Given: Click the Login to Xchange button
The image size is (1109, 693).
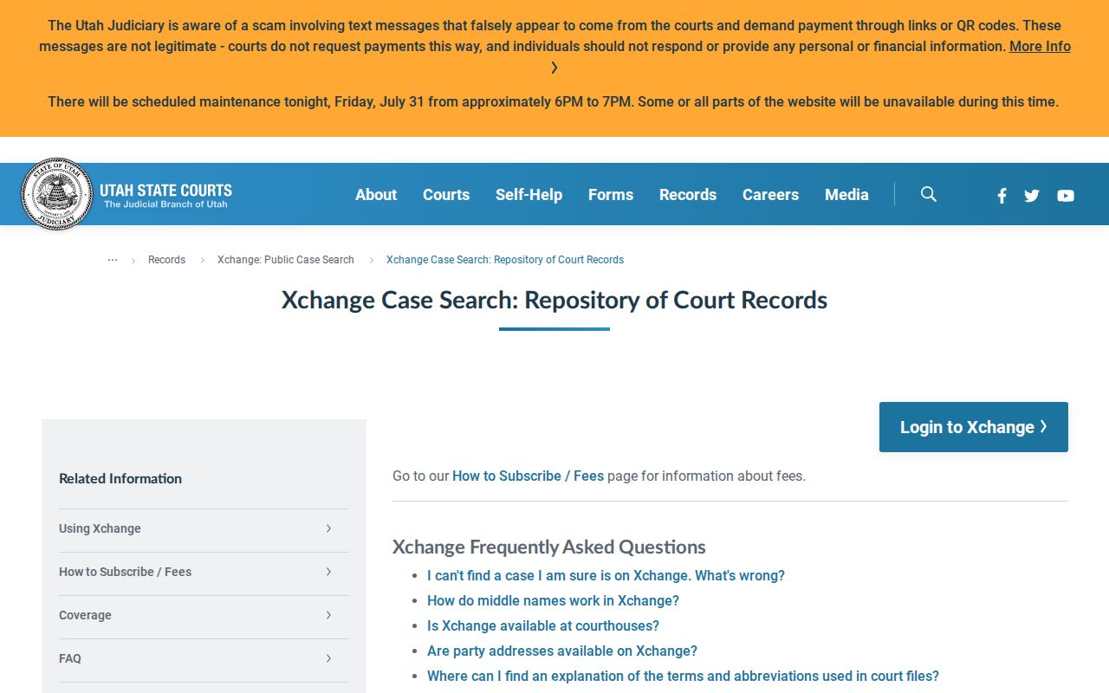Looking at the screenshot, I should click(974, 427).
